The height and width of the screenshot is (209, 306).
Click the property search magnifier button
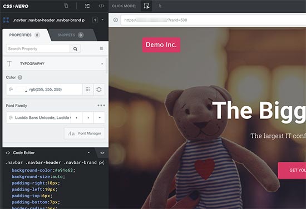(75, 49)
